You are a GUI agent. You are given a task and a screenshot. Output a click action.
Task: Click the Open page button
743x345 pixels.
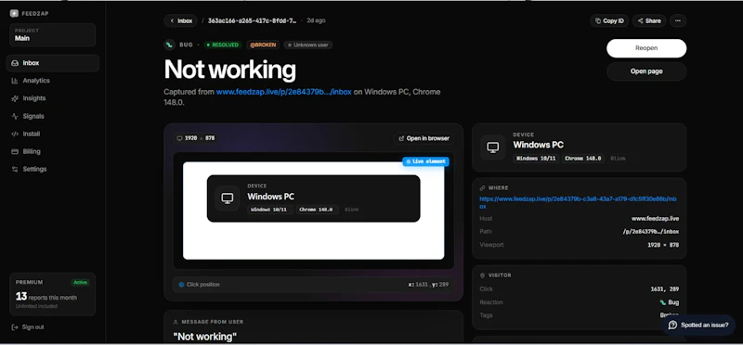[x=646, y=71]
